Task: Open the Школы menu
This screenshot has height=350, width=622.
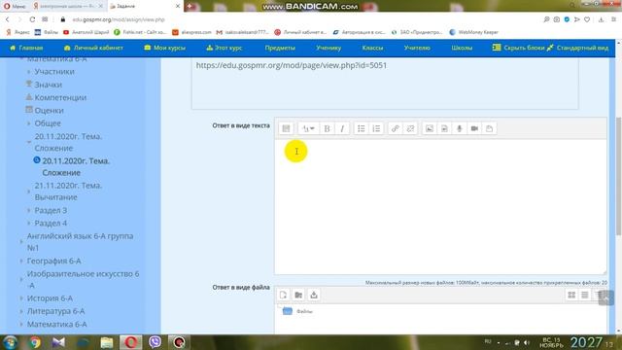Action: point(462,48)
